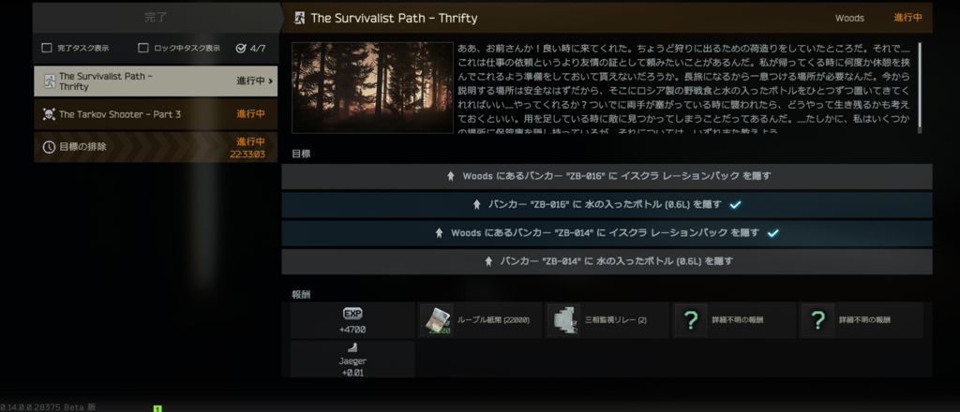
Task: Open the 目標の排除 timed task
Action: [156, 147]
